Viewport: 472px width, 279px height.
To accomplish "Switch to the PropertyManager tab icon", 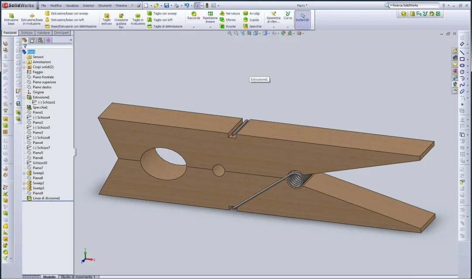I will 32,40.
